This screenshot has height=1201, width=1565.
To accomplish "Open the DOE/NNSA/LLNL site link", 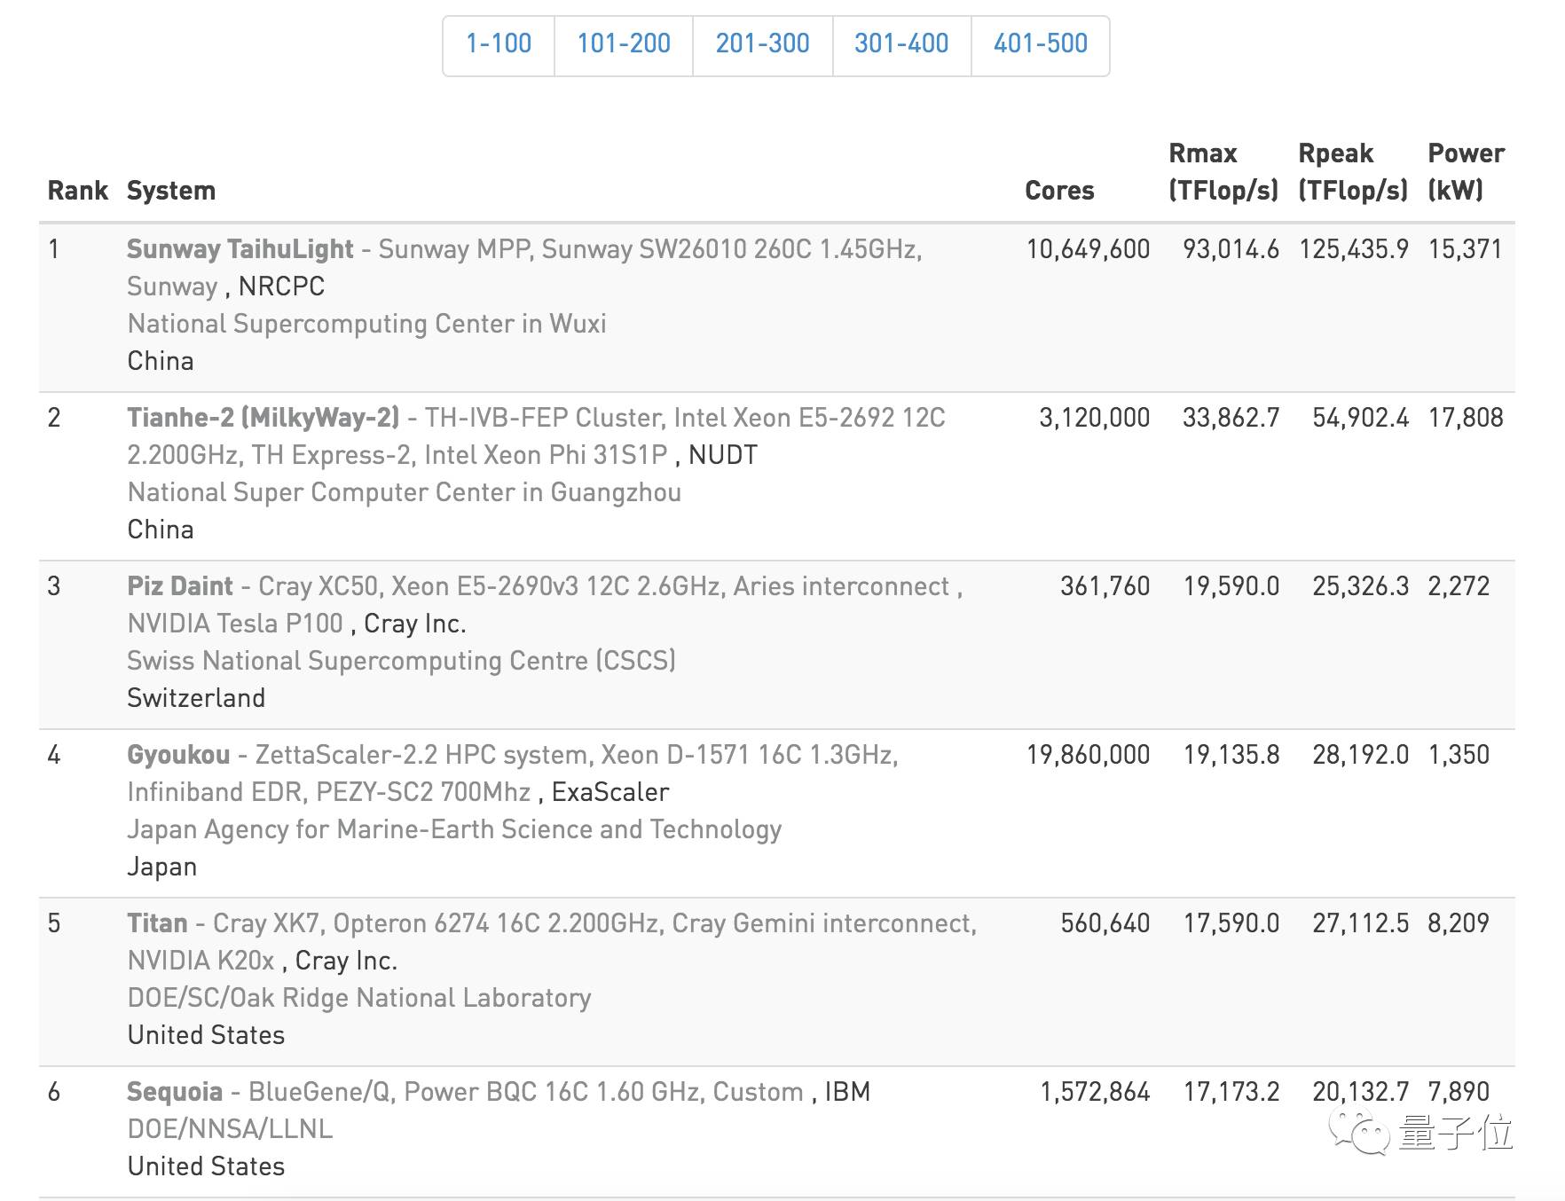I will pos(230,1129).
